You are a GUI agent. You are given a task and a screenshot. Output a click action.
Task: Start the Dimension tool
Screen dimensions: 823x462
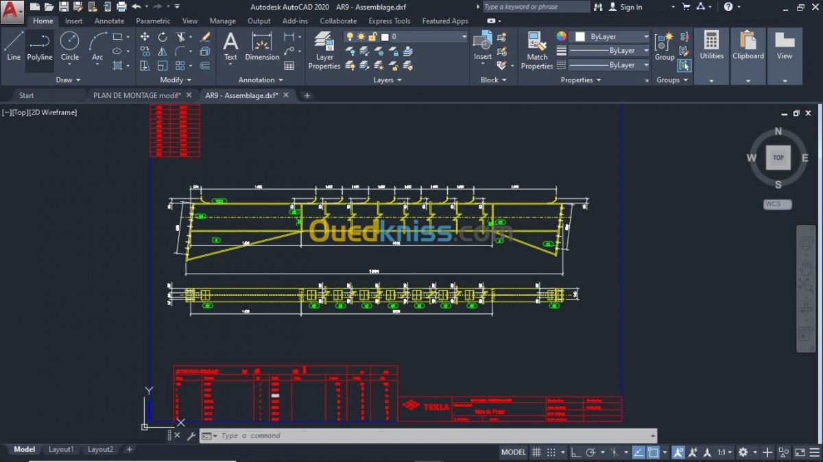pos(262,47)
